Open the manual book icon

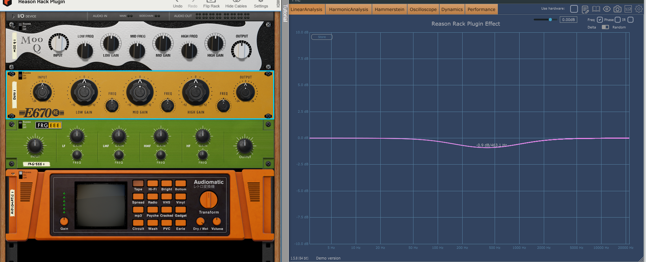596,9
